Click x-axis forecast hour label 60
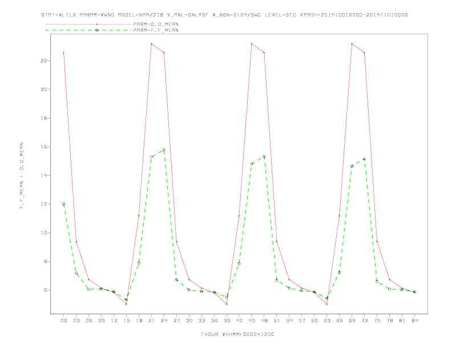The image size is (452, 349). tap(314, 320)
